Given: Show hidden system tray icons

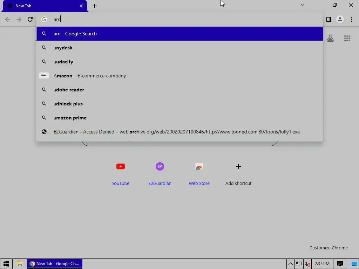Looking at the screenshot, I should point(290,264).
